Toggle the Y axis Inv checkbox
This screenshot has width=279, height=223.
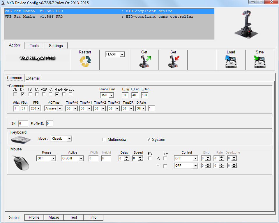[165, 166]
